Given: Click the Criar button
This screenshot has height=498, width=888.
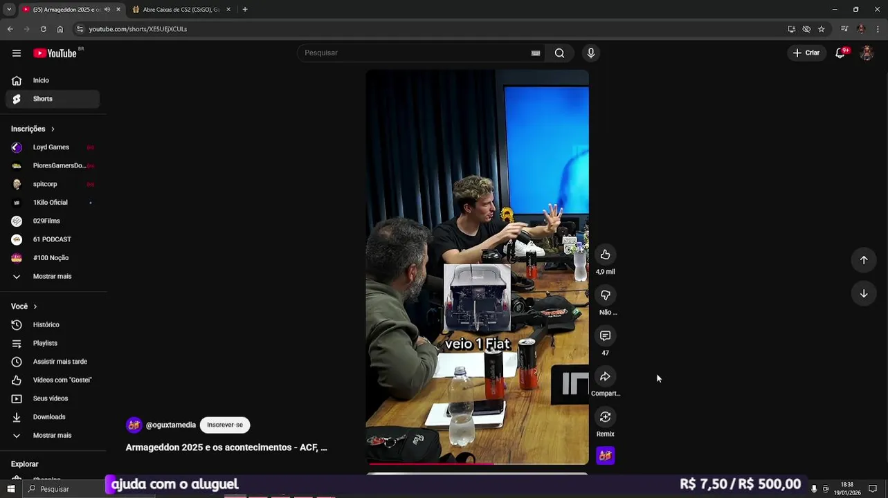Looking at the screenshot, I should [806, 53].
